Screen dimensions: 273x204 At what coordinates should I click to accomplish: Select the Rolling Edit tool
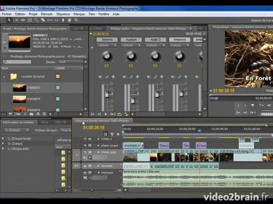30,20
